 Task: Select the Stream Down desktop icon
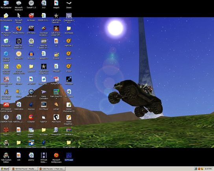click(31, 144)
